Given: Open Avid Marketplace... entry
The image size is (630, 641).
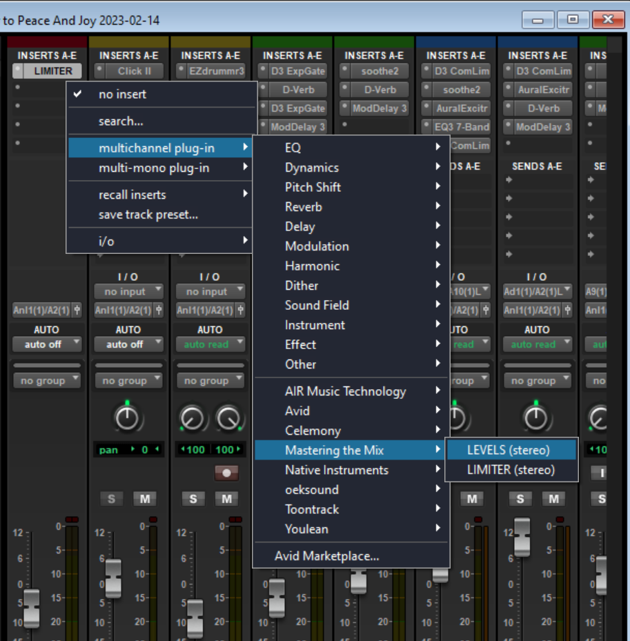Looking at the screenshot, I should click(351, 556).
